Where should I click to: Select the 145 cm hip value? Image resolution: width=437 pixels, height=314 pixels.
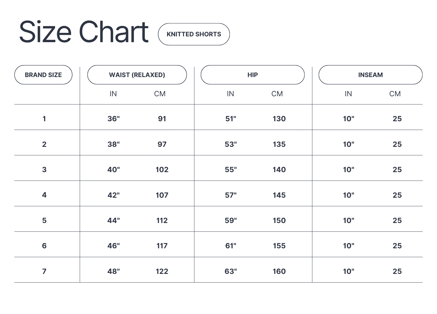279,195
